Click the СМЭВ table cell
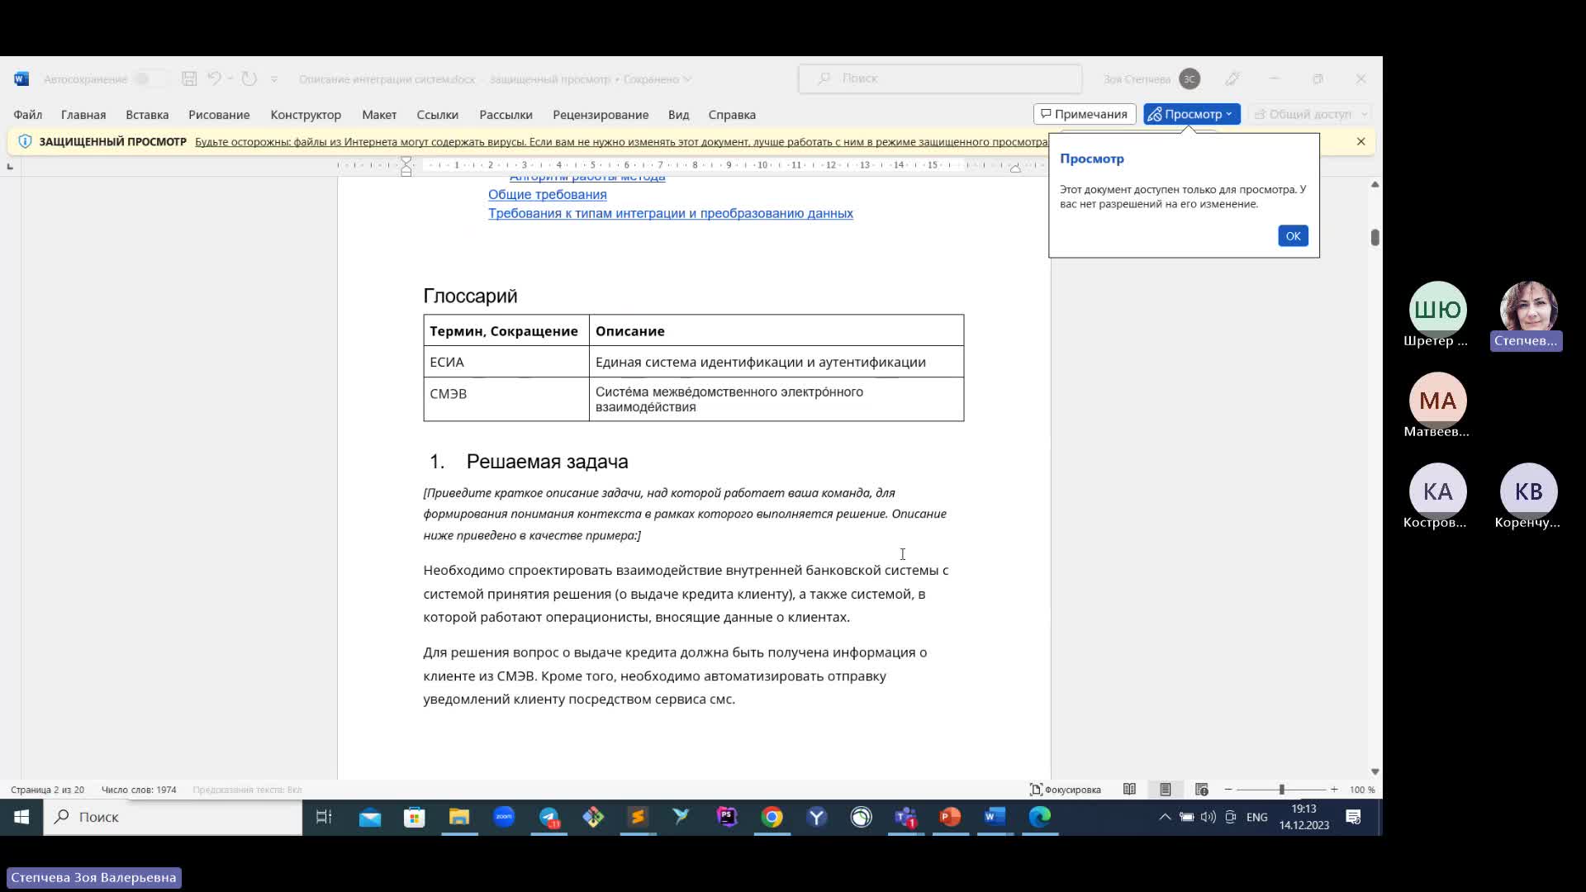Screen dimensions: 1586x892 pos(506,399)
